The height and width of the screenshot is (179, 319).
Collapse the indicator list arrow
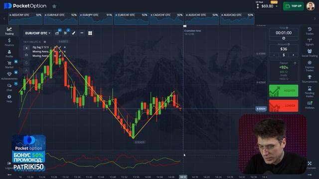pyautogui.click(x=26, y=48)
